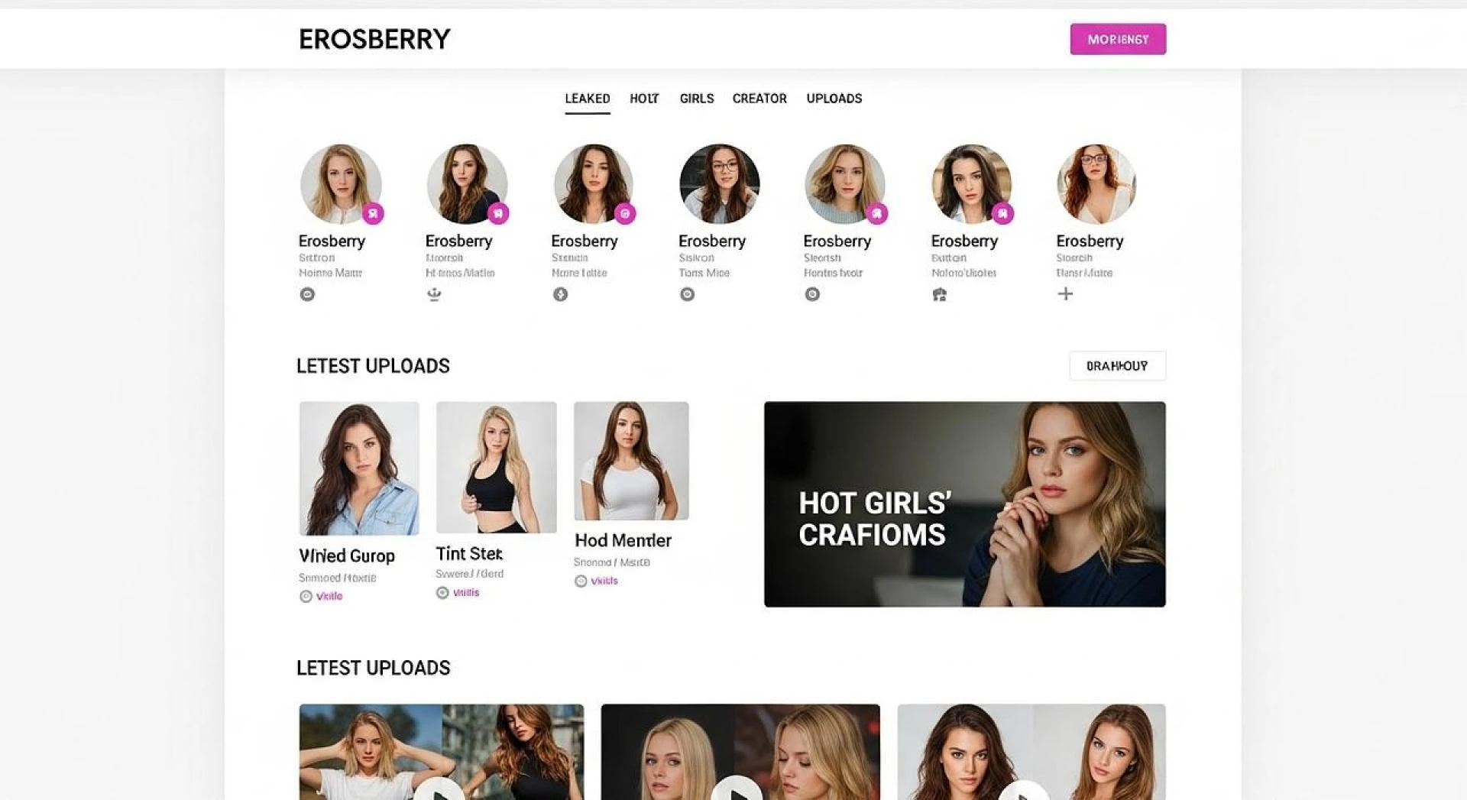Select the CREATOR tab
This screenshot has height=800, width=1467.
tap(759, 99)
